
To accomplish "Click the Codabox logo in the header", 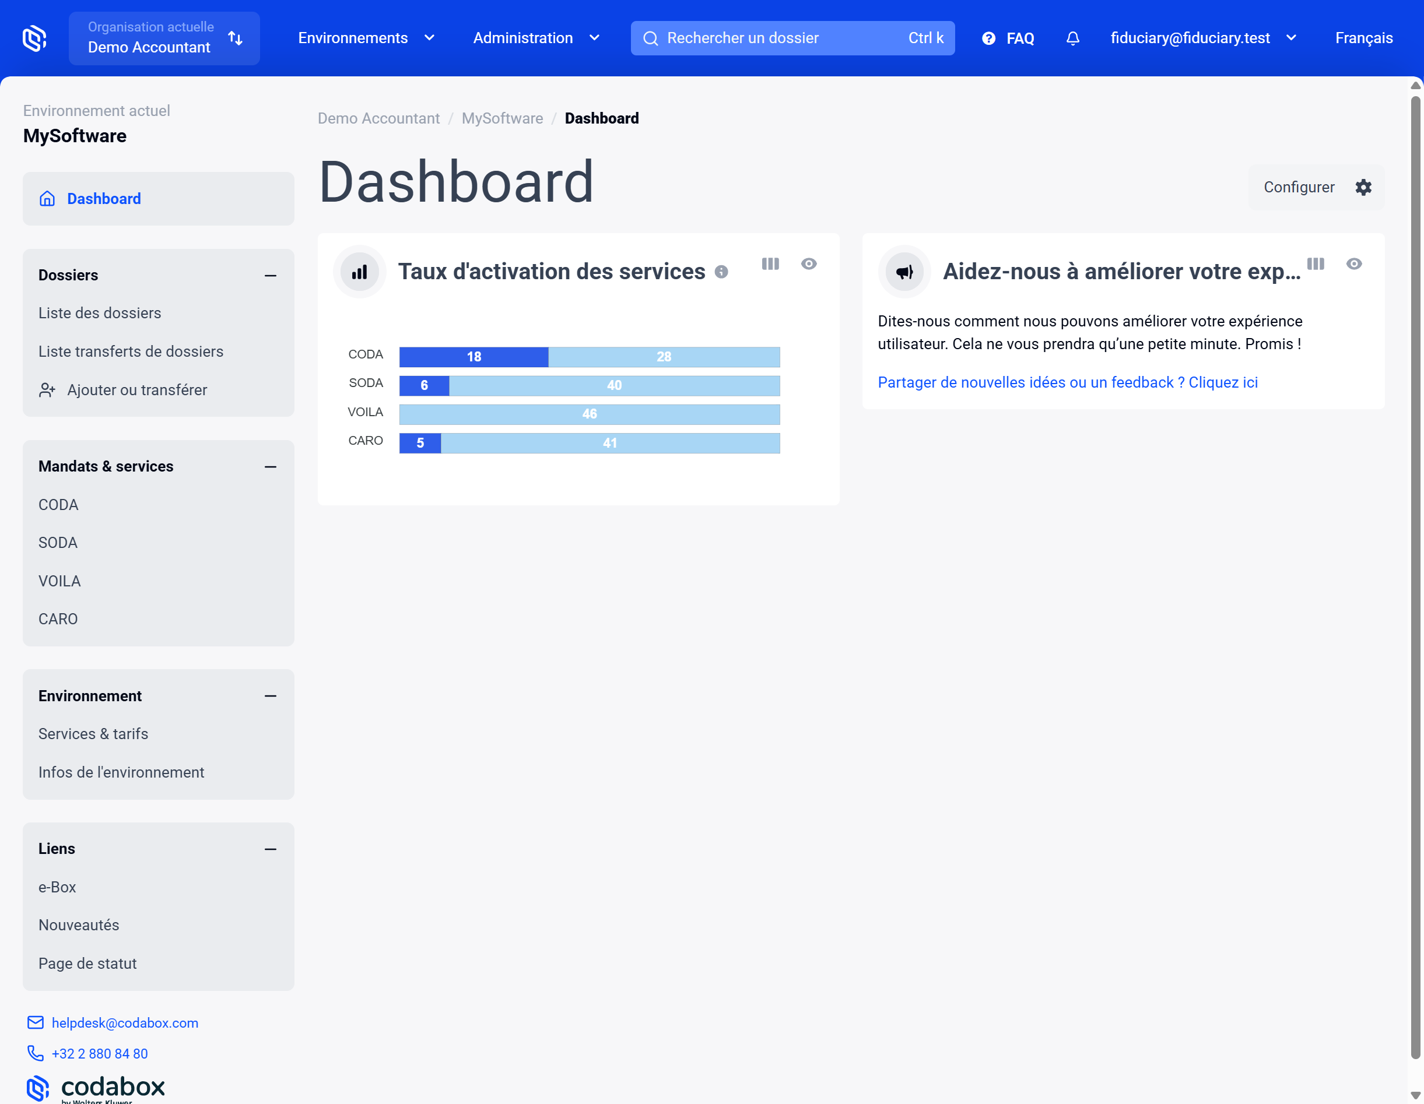I will (34, 38).
